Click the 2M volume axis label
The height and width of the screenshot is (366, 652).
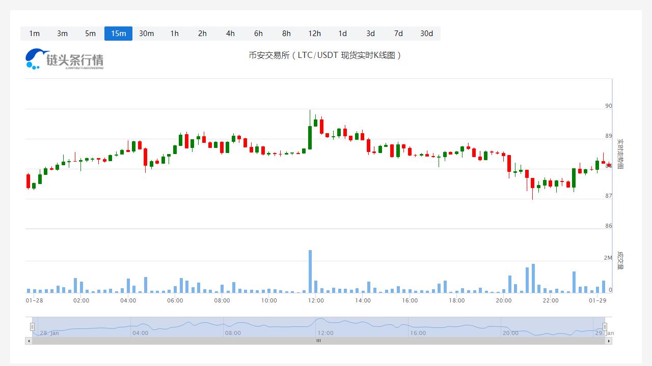[x=608, y=258]
